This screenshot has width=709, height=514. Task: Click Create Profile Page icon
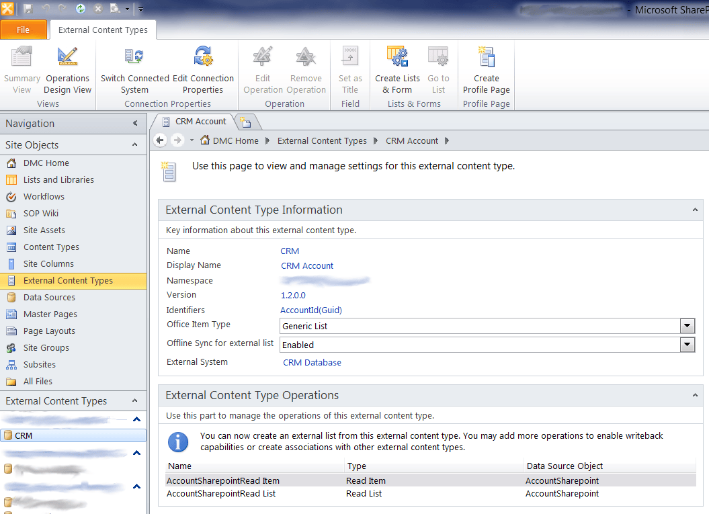tap(487, 57)
